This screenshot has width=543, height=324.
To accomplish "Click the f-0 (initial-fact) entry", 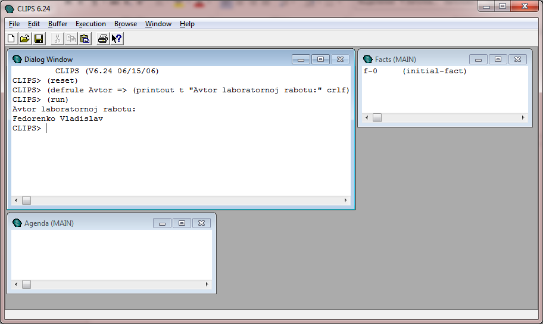I will click(415, 71).
